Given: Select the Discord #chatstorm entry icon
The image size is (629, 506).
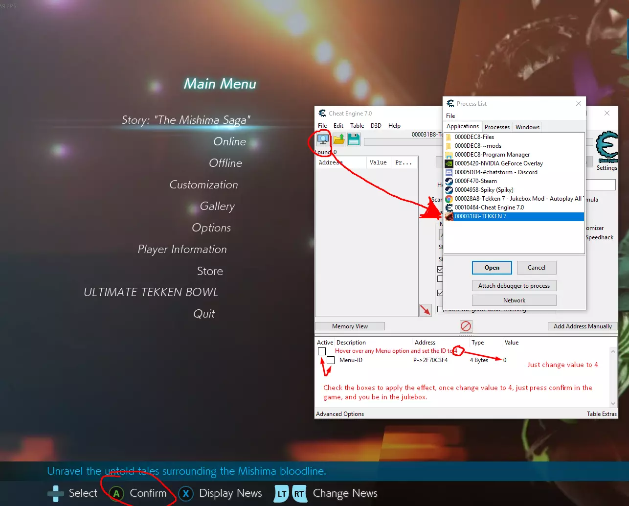Looking at the screenshot, I should coord(449,172).
